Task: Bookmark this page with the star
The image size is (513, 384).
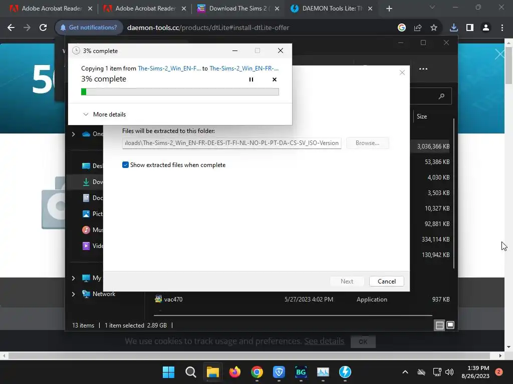Action: (433, 28)
